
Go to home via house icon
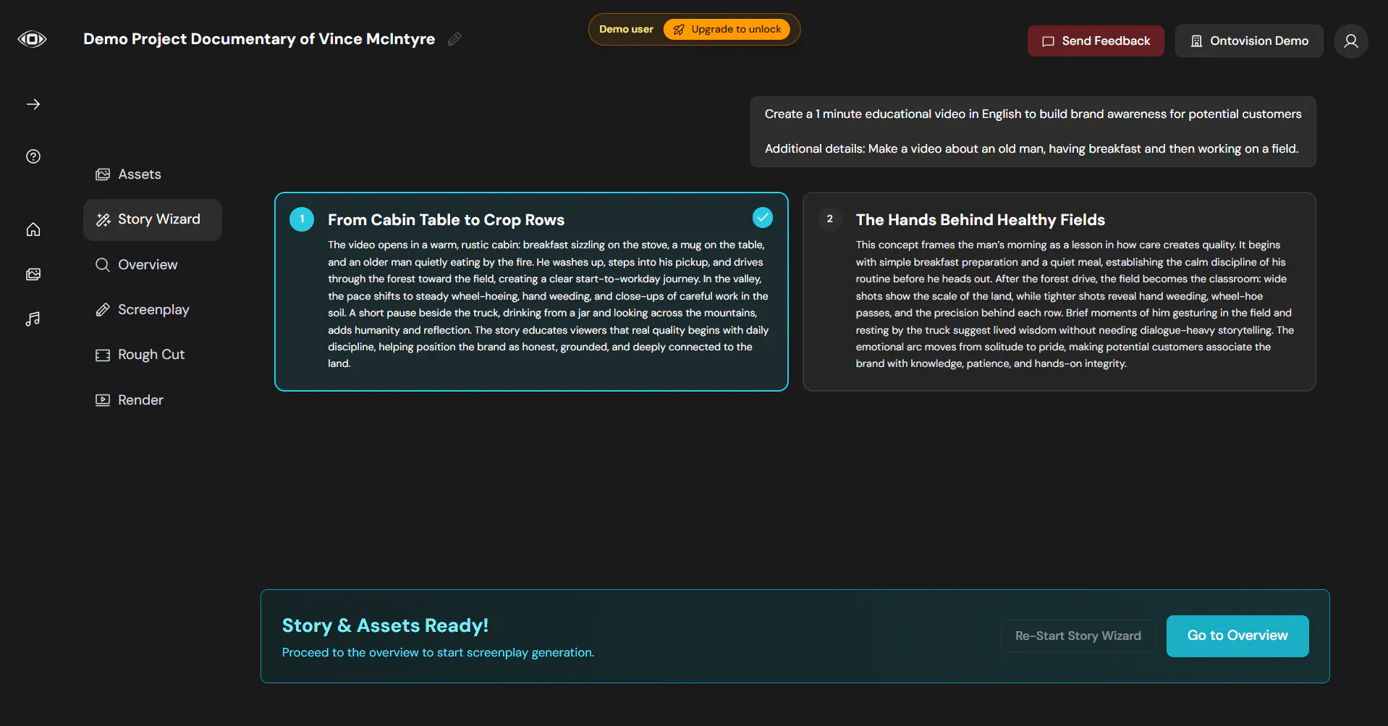33,229
